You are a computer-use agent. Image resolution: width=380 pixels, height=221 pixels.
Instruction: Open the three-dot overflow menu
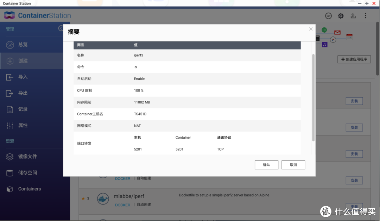tap(366, 16)
